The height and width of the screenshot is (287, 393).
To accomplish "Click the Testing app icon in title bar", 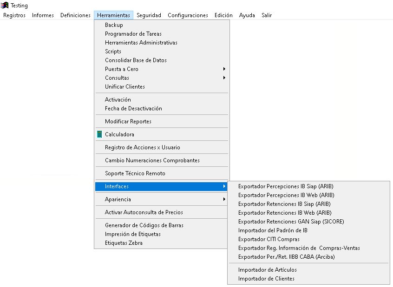I will (5, 5).
